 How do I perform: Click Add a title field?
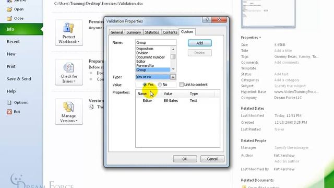pyautogui.click(x=283, y=51)
